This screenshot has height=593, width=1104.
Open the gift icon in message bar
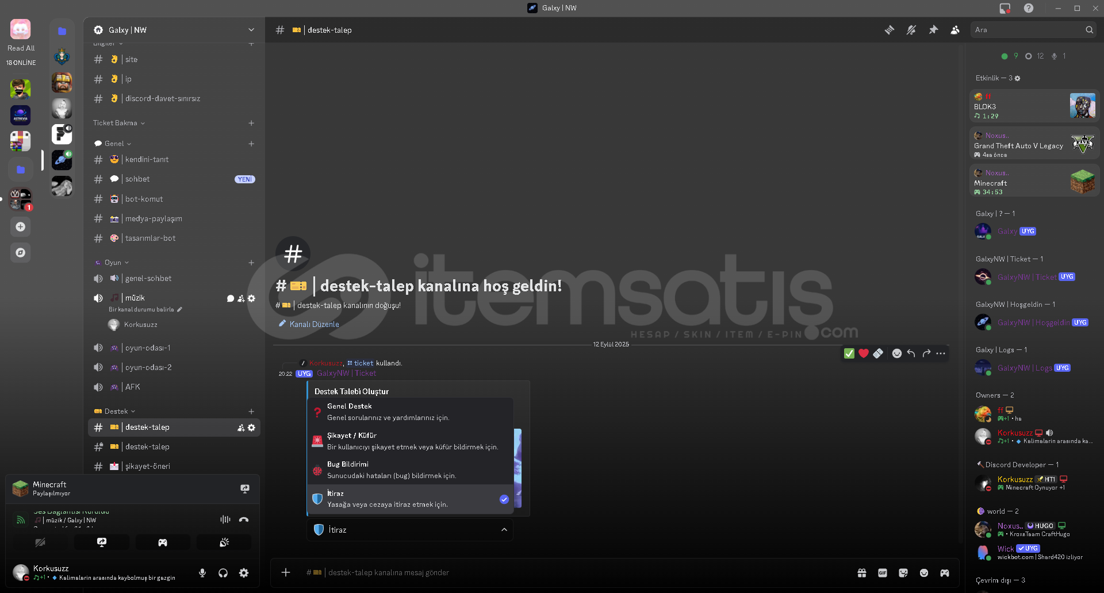click(861, 573)
